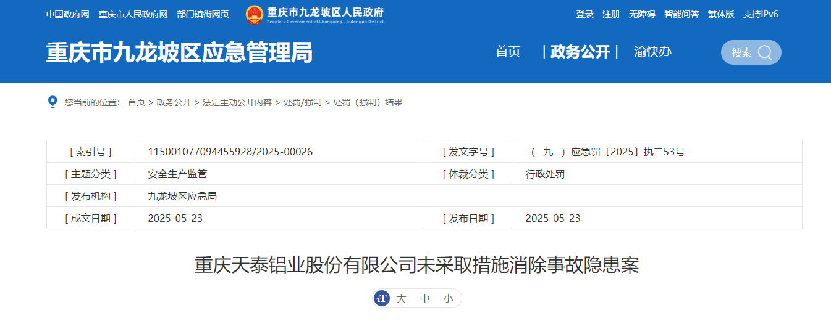
Task: Click the 搜索 search box
Action: point(751,52)
